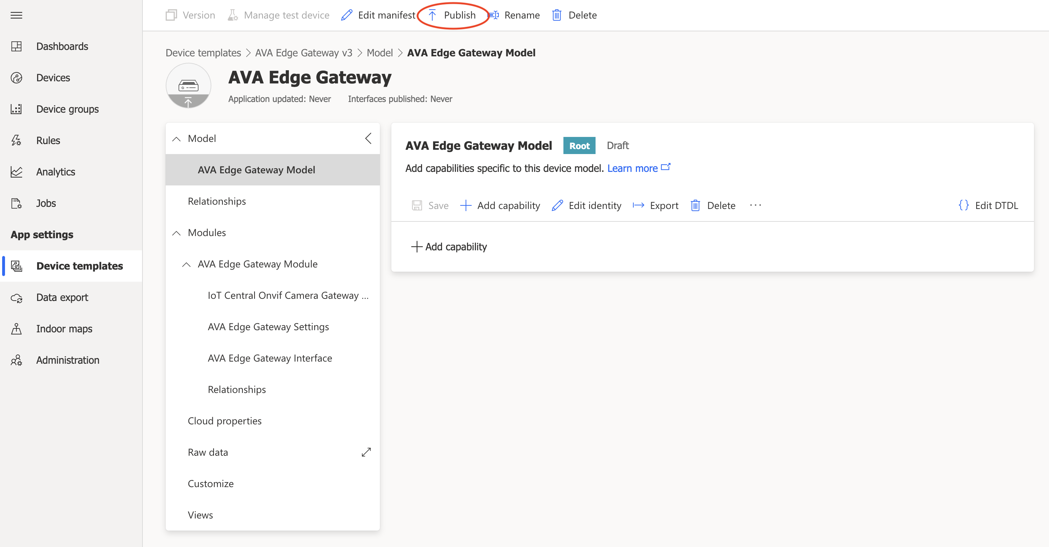The height and width of the screenshot is (547, 1049).
Task: Collapse the Modules tree section
Action: pos(176,232)
